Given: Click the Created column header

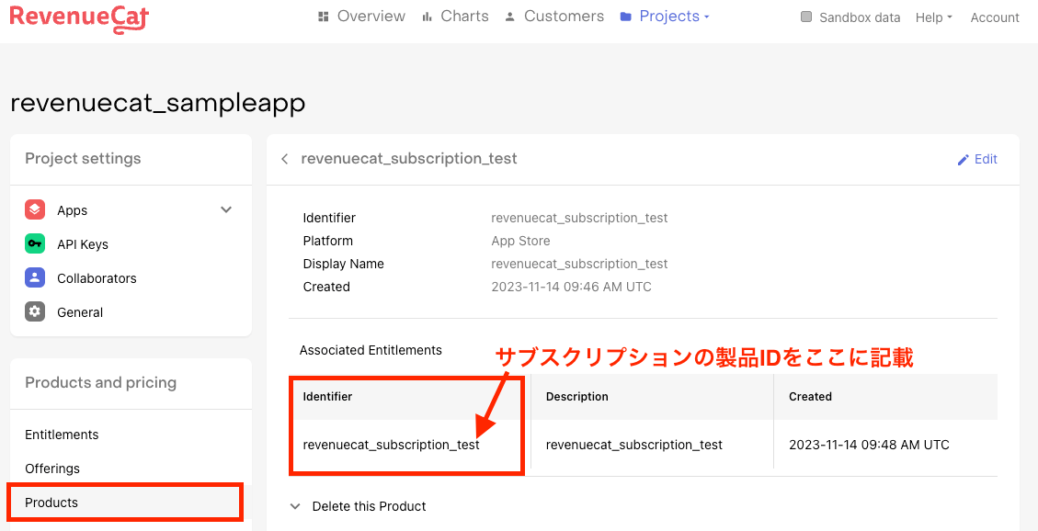Looking at the screenshot, I should pyautogui.click(x=810, y=397).
